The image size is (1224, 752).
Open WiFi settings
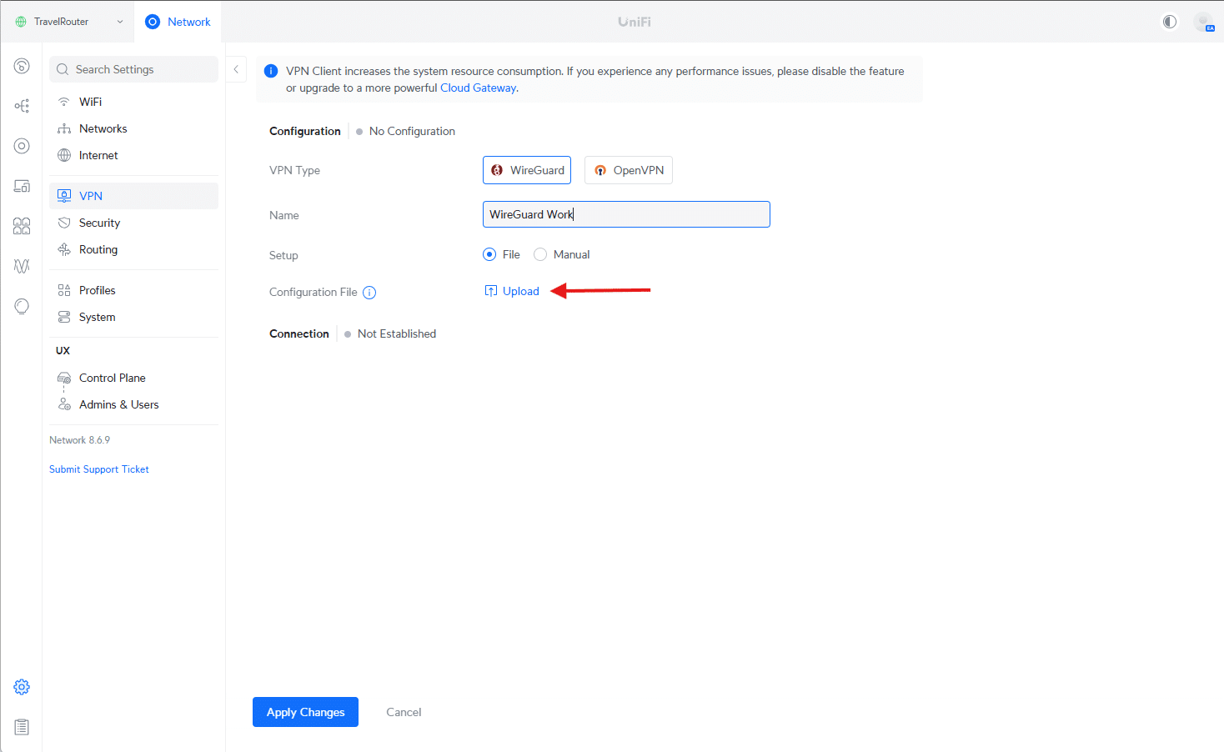click(x=133, y=102)
